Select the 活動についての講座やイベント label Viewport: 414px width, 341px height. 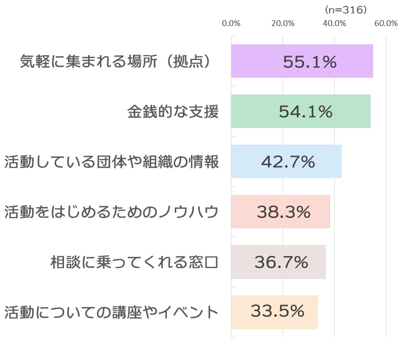click(x=111, y=312)
